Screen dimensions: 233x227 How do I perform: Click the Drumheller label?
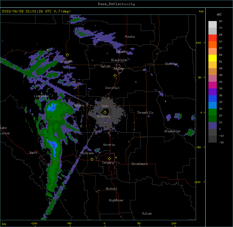click(172, 131)
